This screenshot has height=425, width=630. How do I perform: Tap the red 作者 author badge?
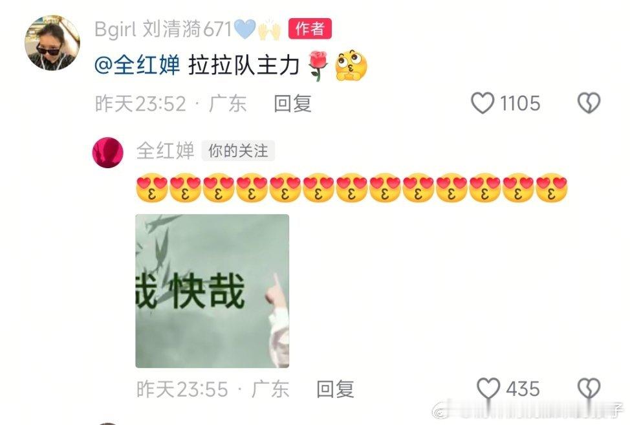(310, 29)
